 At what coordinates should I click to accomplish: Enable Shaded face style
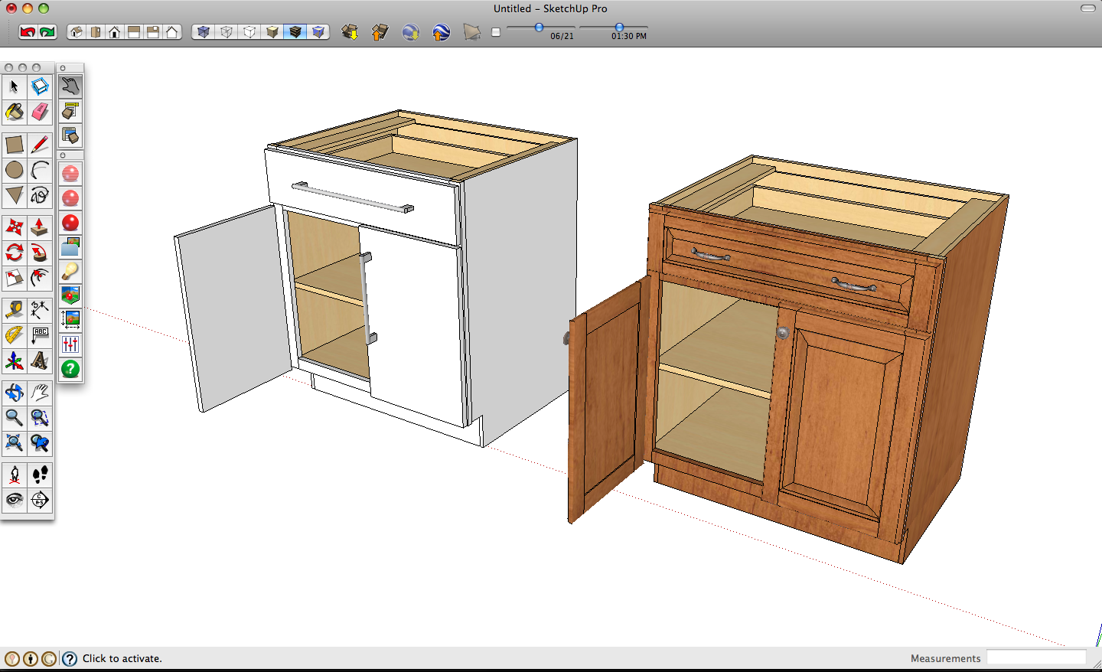point(272,32)
